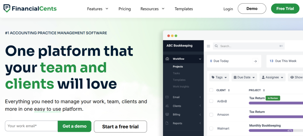303x136 pixels.
Task: Click the Clients people icon in sidebar
Action: (x=167, y=106)
